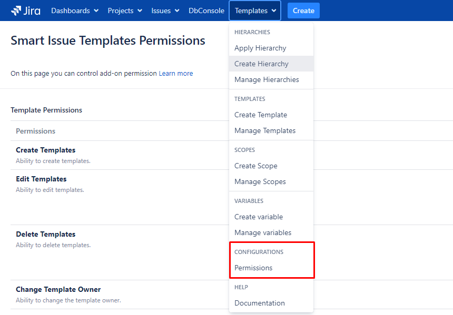
Task: Select Manage variables option
Action: [263, 232]
